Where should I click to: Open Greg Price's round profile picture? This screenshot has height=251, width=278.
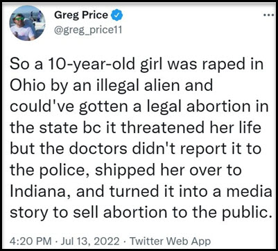click(27, 23)
